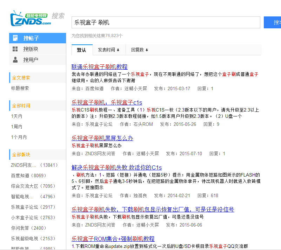
Task: Click the 搜帖子 post icon in sidebar
Action: tap(15, 38)
